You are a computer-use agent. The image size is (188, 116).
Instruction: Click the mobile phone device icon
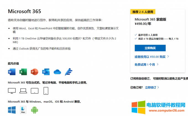coord(46,90)
